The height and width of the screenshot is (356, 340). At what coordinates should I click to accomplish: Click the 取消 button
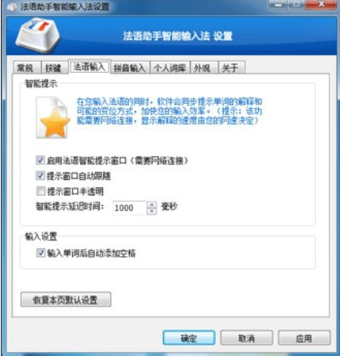247,338
